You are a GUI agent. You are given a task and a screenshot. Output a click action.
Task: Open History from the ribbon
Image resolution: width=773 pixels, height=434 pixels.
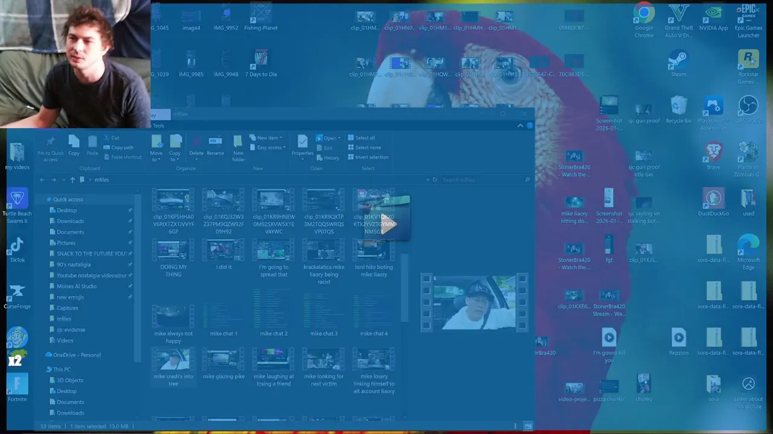click(327, 158)
